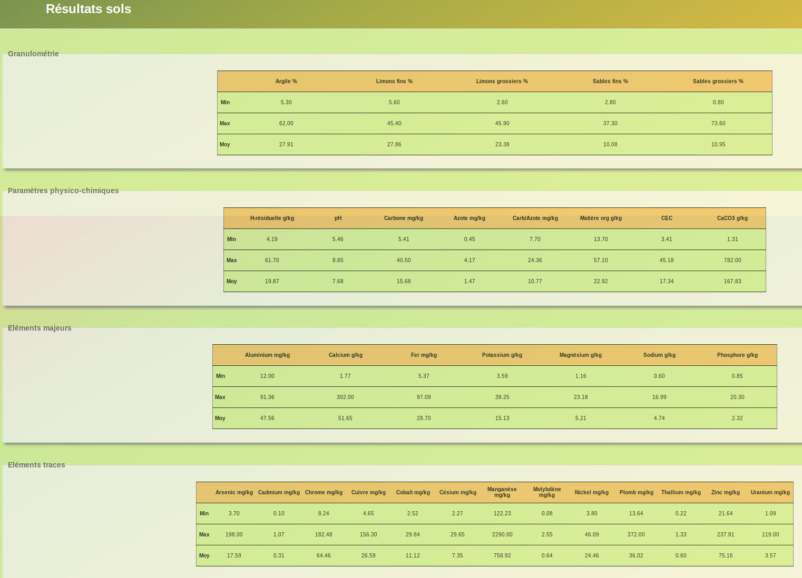This screenshot has height=578, width=802.
Task: Click the Cuivre max value 156.30
Action: coord(368,534)
